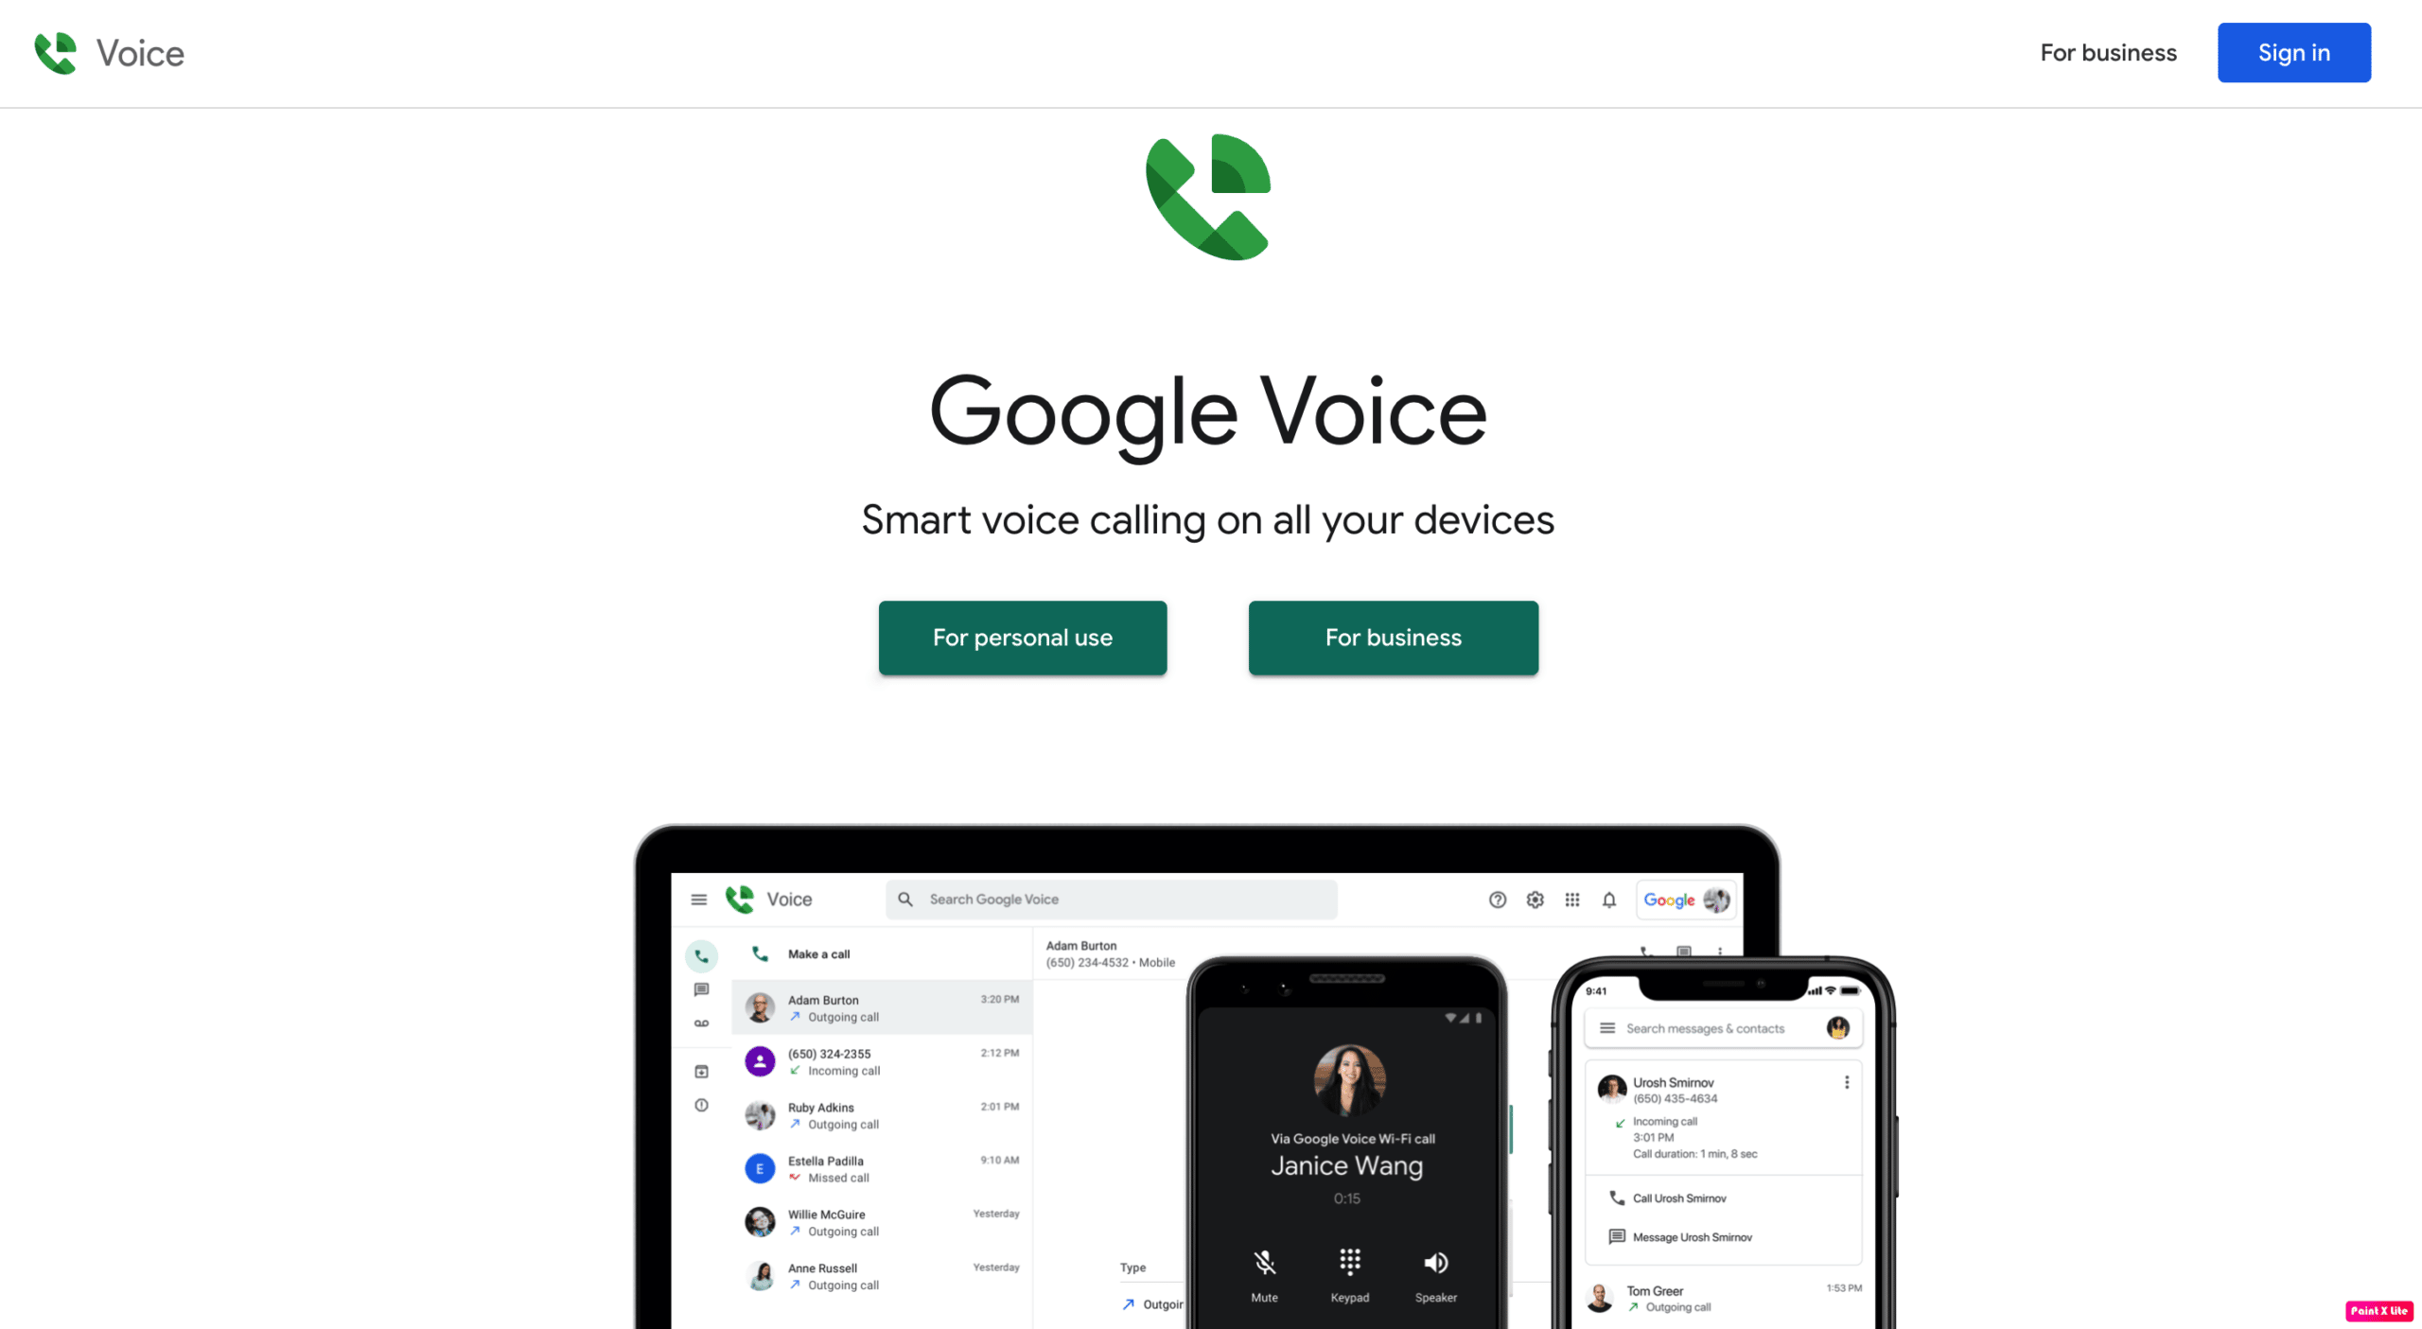Image resolution: width=2422 pixels, height=1329 pixels.
Task: Click For personal use button
Action: tap(1021, 637)
